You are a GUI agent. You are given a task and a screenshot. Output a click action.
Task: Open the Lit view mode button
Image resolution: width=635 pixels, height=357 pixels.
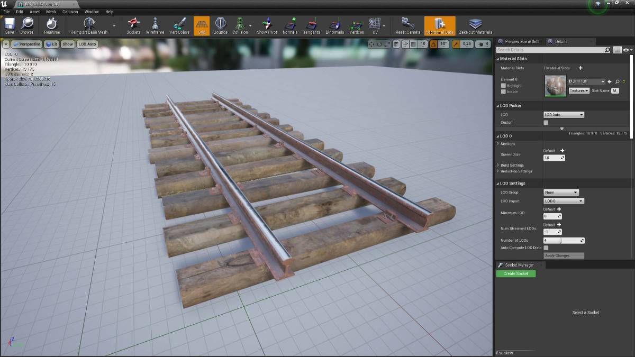click(x=51, y=44)
